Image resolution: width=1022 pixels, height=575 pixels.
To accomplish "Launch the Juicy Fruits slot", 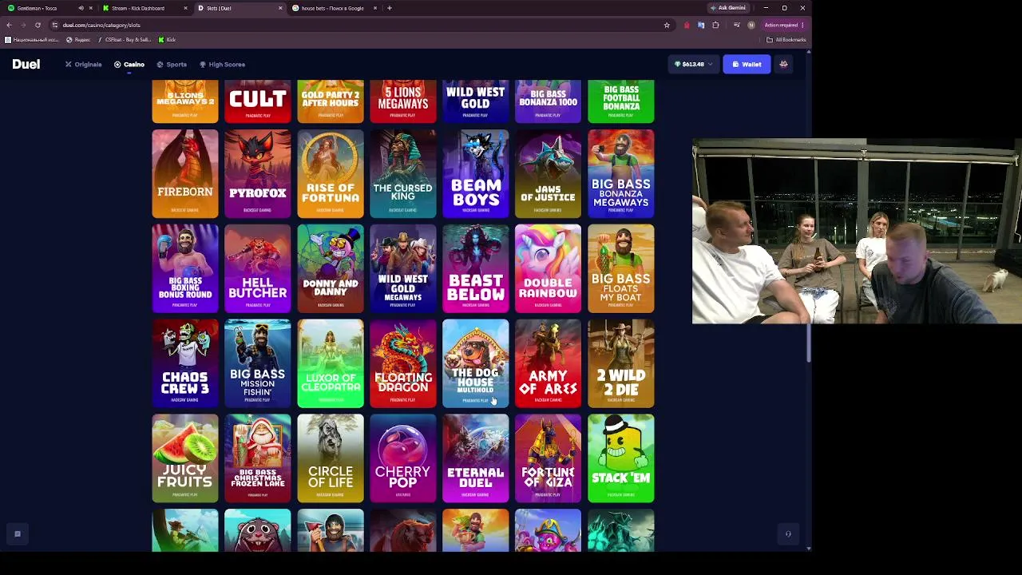I will pos(185,458).
